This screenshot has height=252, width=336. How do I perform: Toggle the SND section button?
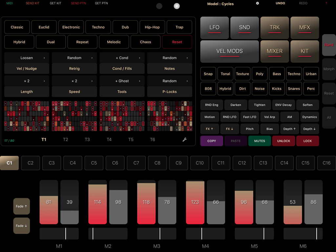tap(244, 28)
